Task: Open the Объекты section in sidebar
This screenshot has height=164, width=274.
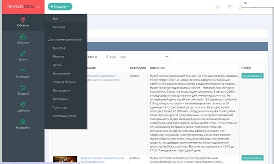Action: point(23,22)
